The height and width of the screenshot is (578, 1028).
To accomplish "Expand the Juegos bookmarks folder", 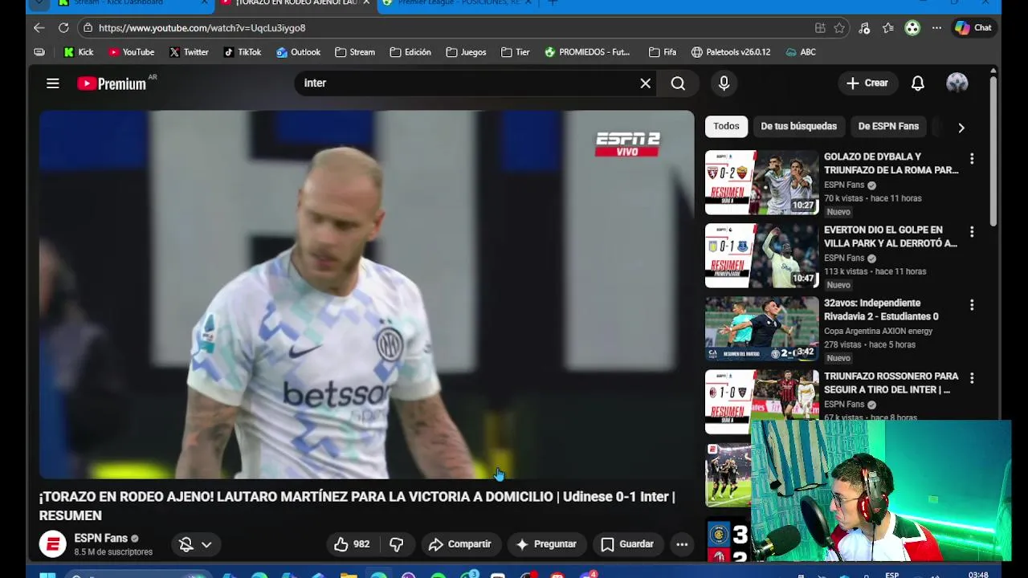I will tap(466, 52).
